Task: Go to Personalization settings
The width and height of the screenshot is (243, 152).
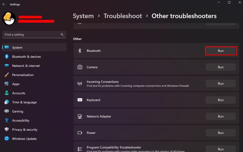Action: click(23, 75)
